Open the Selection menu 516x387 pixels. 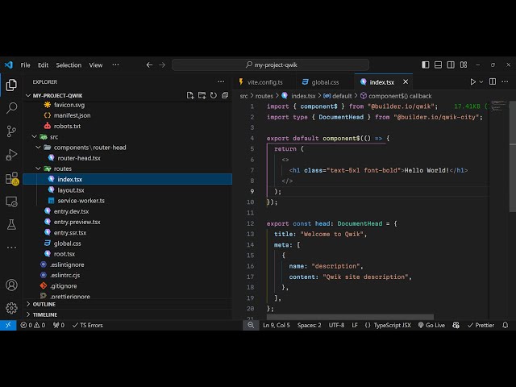tap(69, 64)
